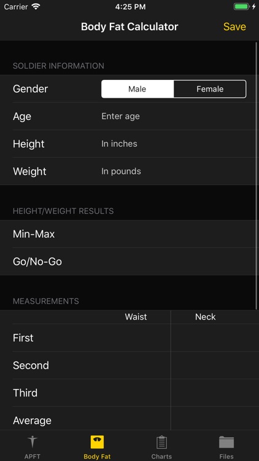
Task: Tap the Body Fat scale icon
Action: (x=97, y=442)
